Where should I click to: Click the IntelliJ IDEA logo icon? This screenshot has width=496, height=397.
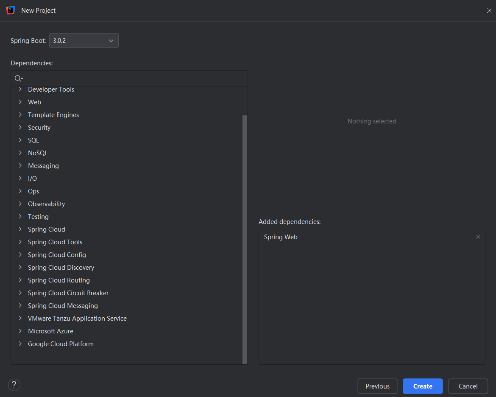click(x=11, y=10)
